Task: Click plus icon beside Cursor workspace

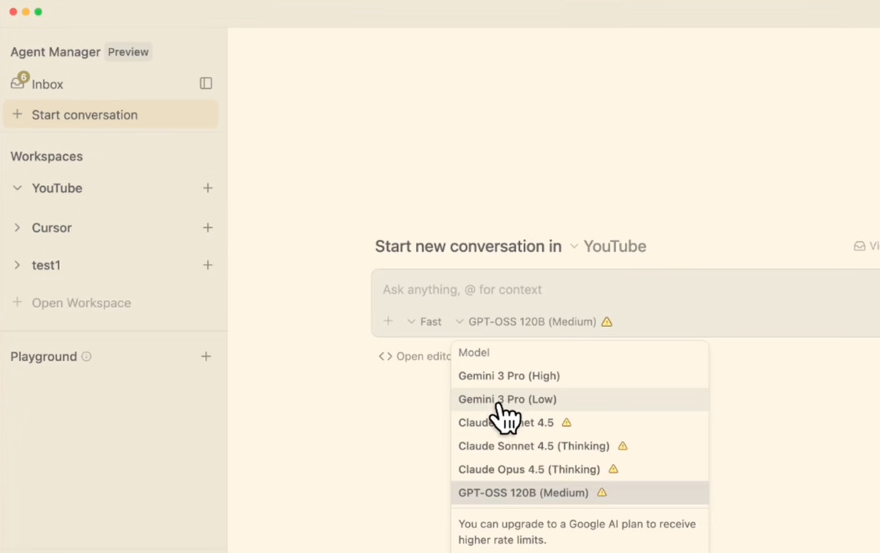Action: click(x=207, y=228)
